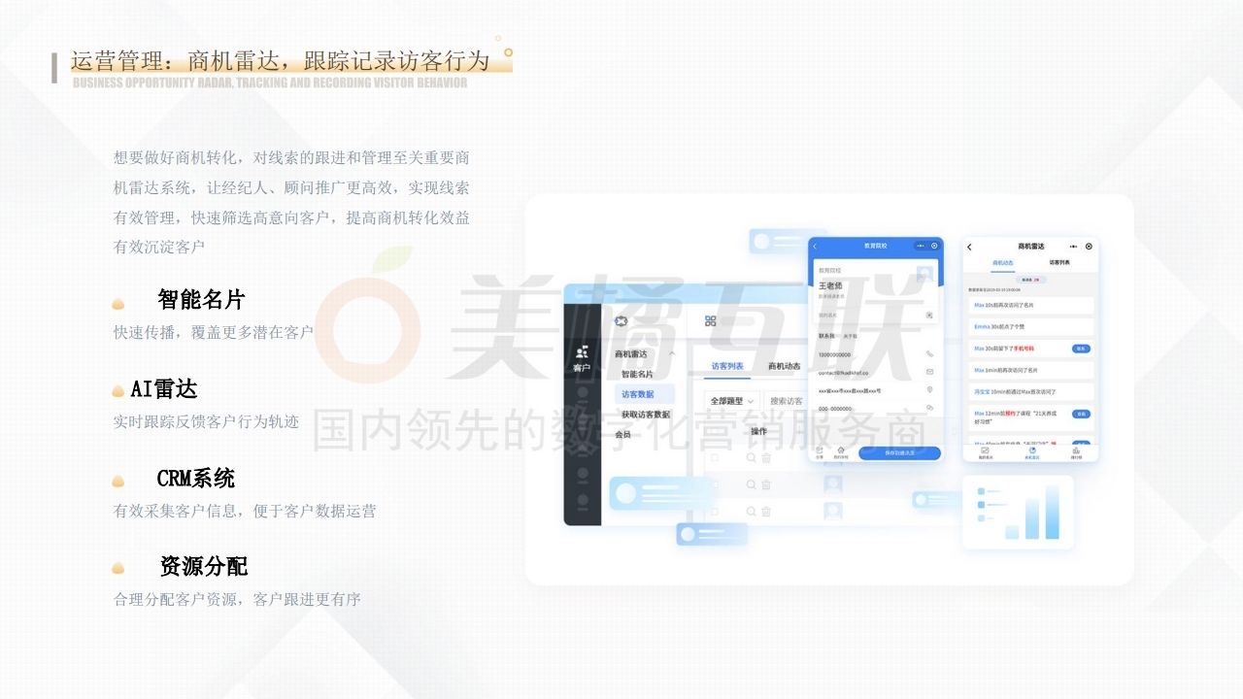This screenshot has height=699, width=1243.
Task: Tap the 分享 share icon on card footer
Action: tap(820, 451)
